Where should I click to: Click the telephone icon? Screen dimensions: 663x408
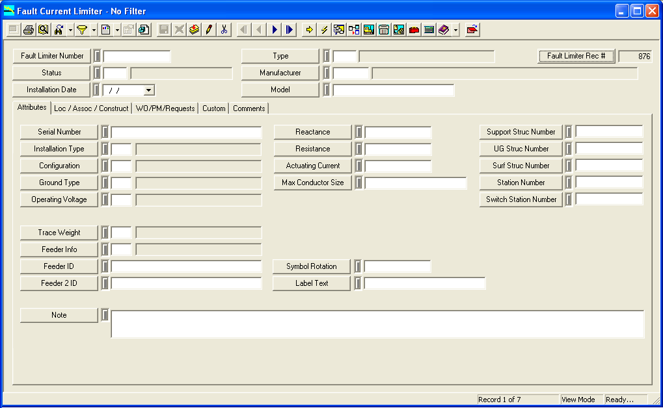coord(384,30)
